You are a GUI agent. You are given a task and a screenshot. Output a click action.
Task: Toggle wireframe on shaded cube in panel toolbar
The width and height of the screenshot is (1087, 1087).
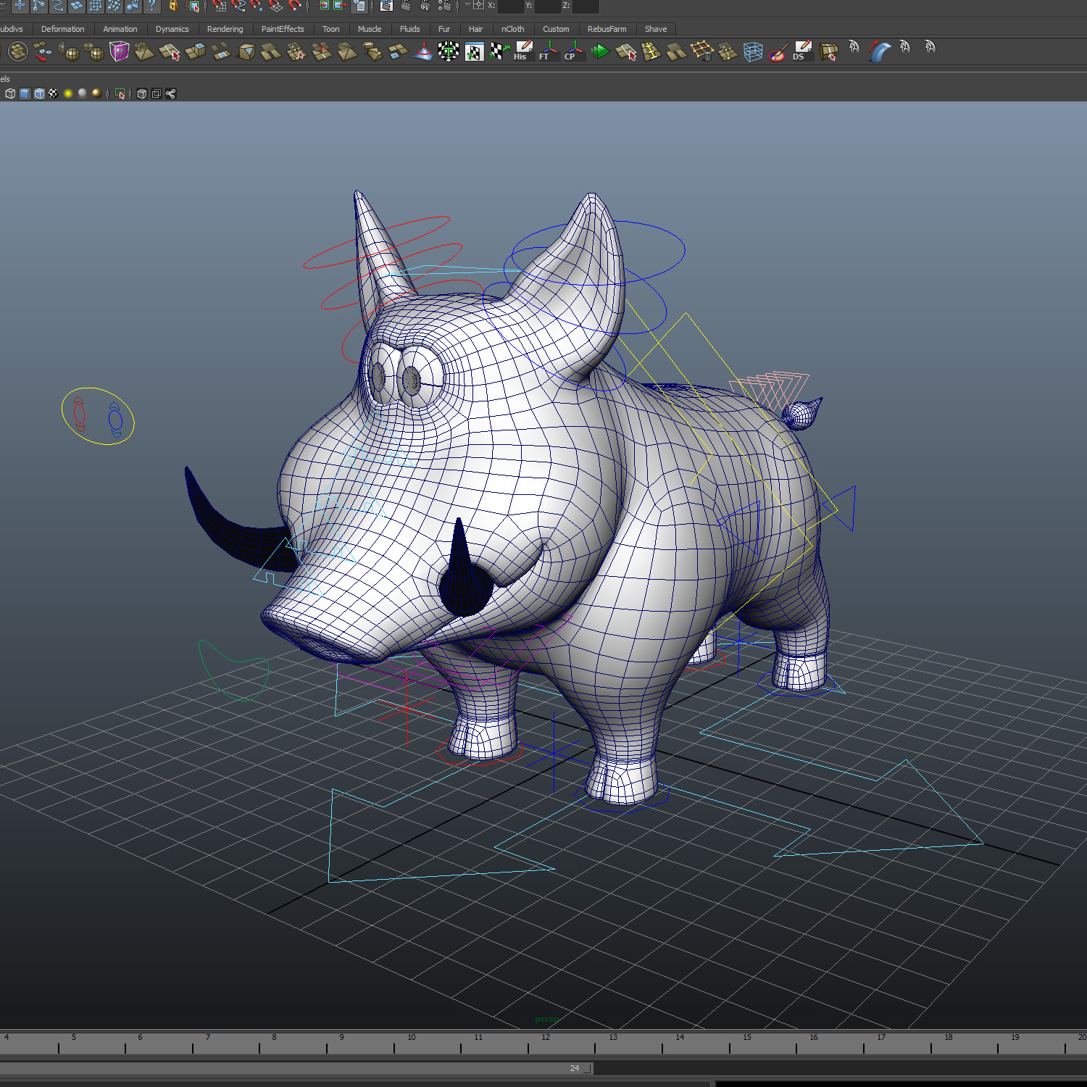pos(39,93)
